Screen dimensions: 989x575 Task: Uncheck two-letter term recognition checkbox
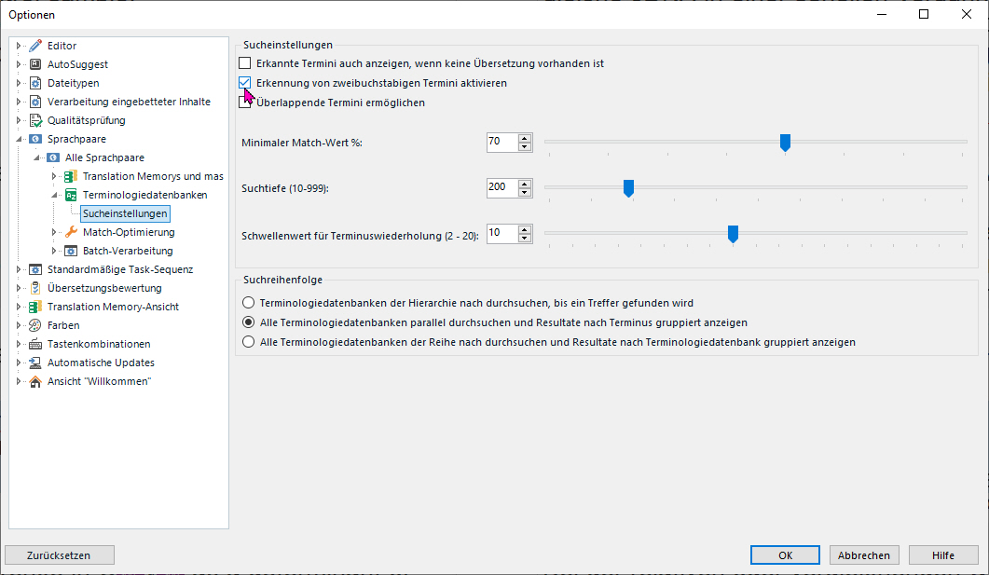point(245,83)
